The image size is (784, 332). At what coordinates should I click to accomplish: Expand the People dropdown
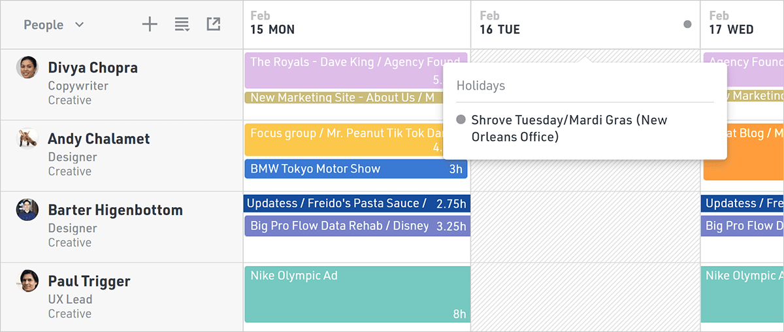[54, 25]
